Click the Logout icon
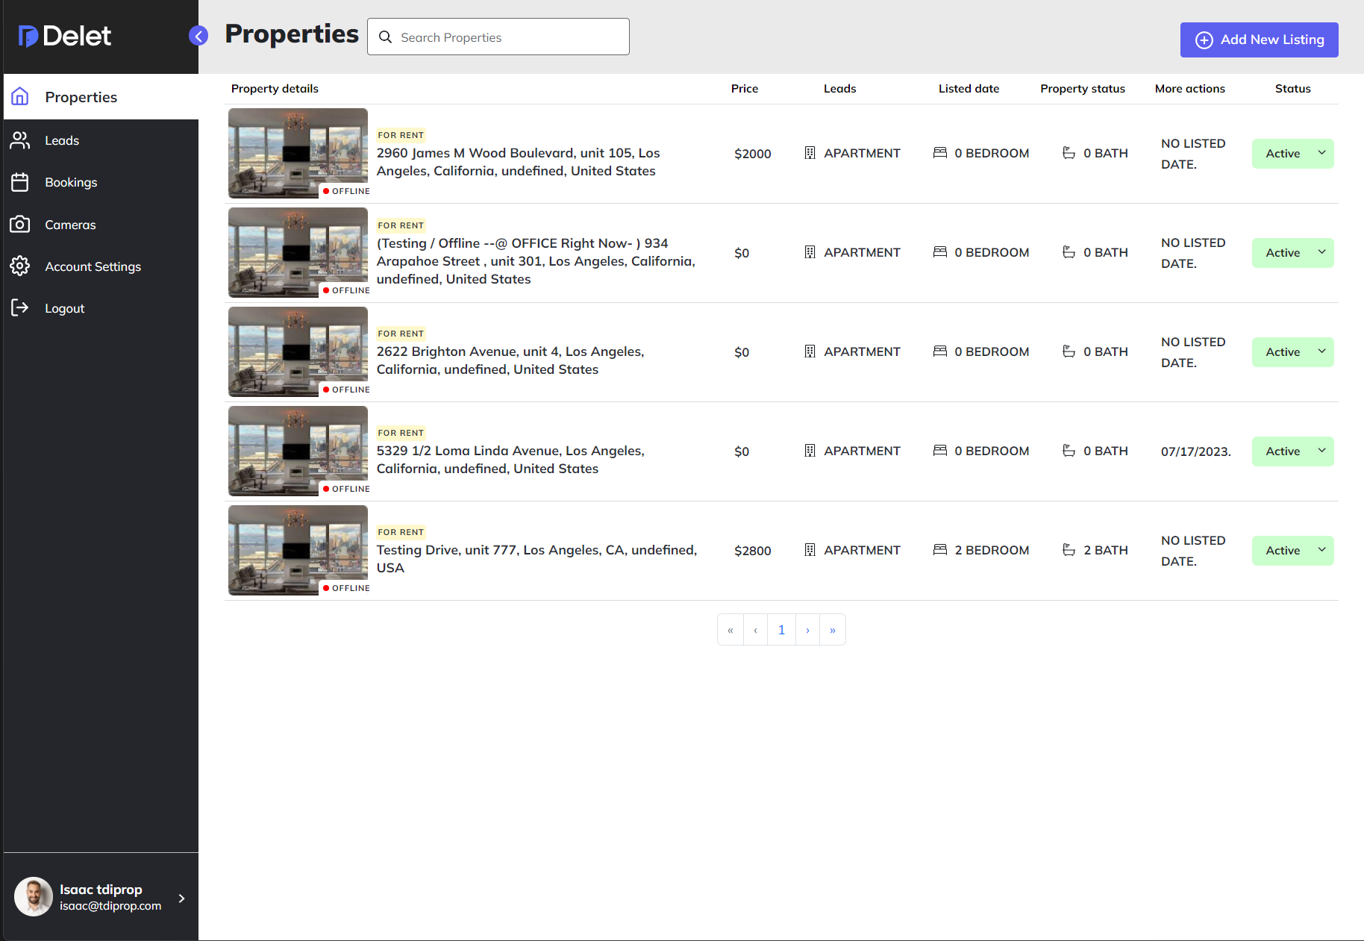1364x941 pixels. (x=20, y=307)
